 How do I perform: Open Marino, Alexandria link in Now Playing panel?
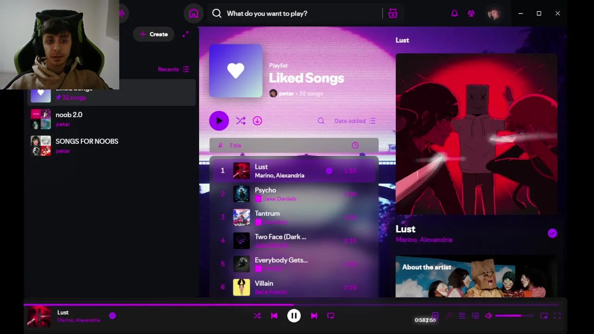(x=424, y=240)
